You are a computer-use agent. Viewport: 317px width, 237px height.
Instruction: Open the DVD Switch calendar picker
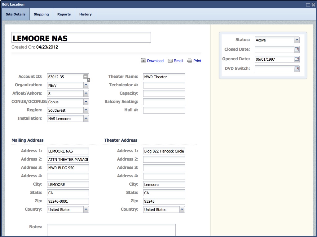click(x=297, y=69)
